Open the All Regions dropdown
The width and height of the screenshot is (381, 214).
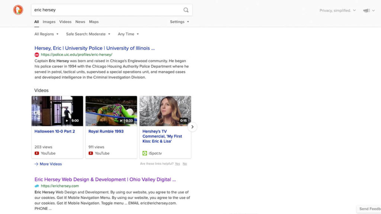[47, 34]
